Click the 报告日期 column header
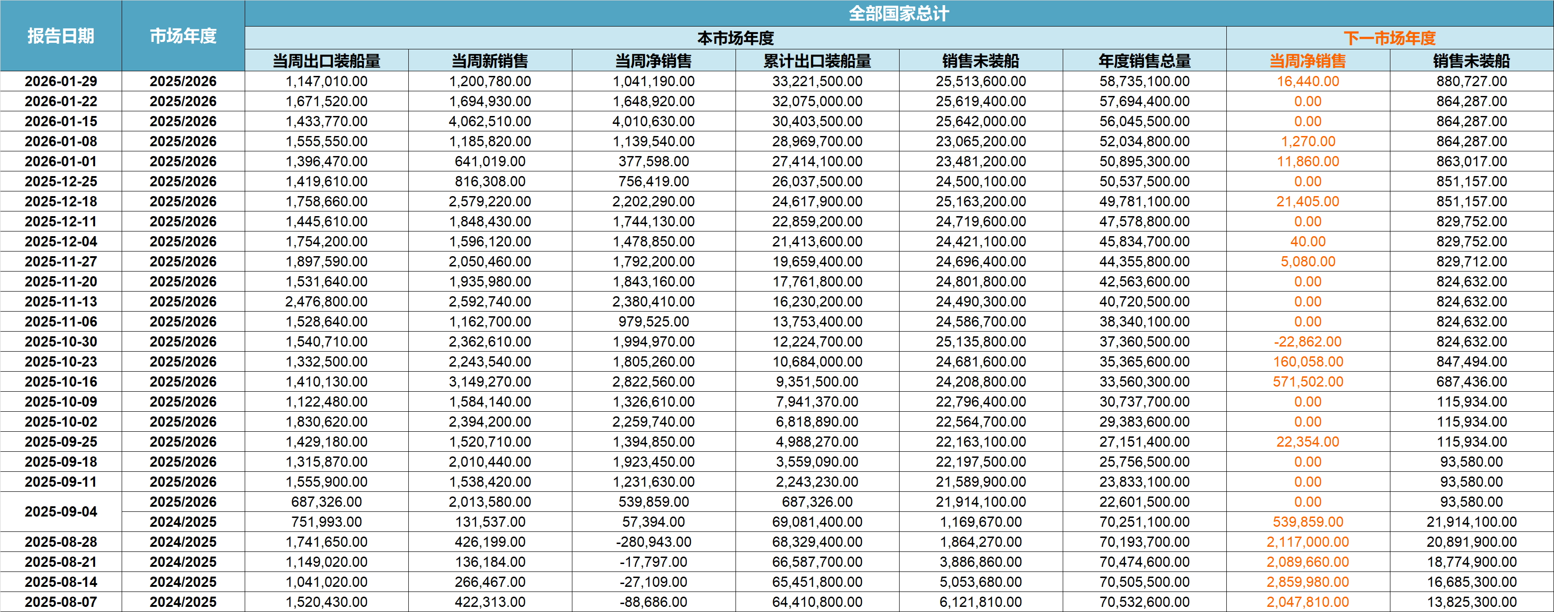The height and width of the screenshot is (612, 1554). pos(61,36)
